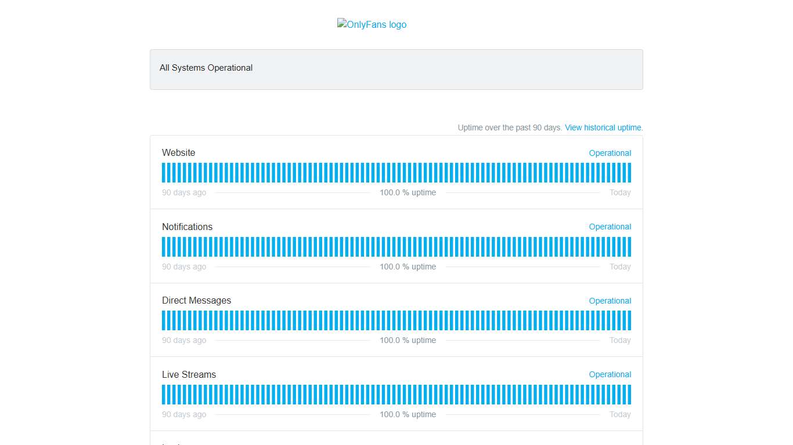Select the Direct Messages component name

pyautogui.click(x=196, y=301)
